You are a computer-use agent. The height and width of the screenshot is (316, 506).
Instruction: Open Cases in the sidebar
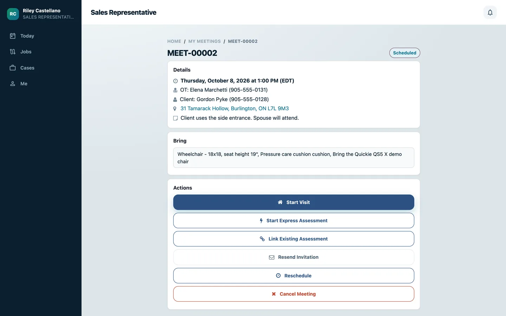pyautogui.click(x=41, y=68)
